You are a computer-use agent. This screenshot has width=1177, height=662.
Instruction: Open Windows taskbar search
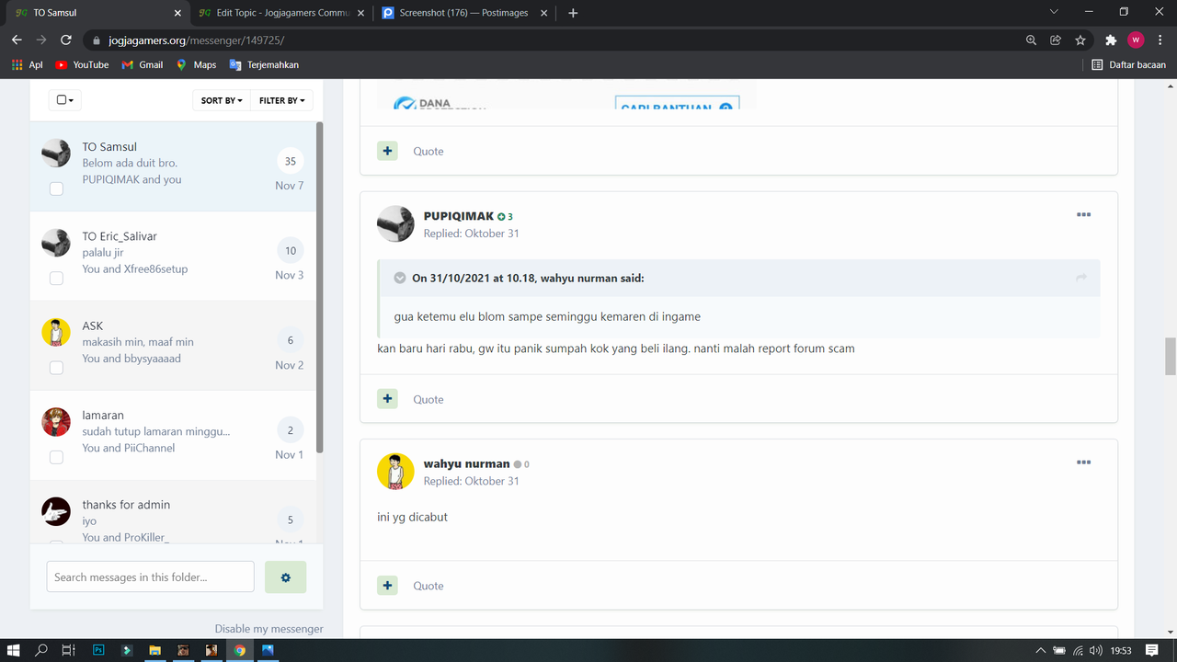(x=41, y=650)
